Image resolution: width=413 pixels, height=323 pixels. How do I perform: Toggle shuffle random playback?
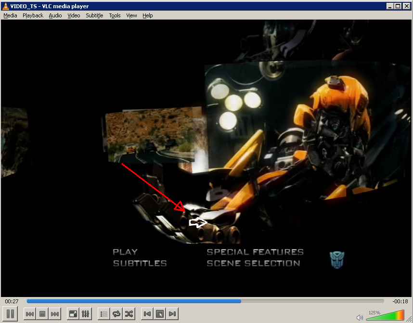click(129, 314)
